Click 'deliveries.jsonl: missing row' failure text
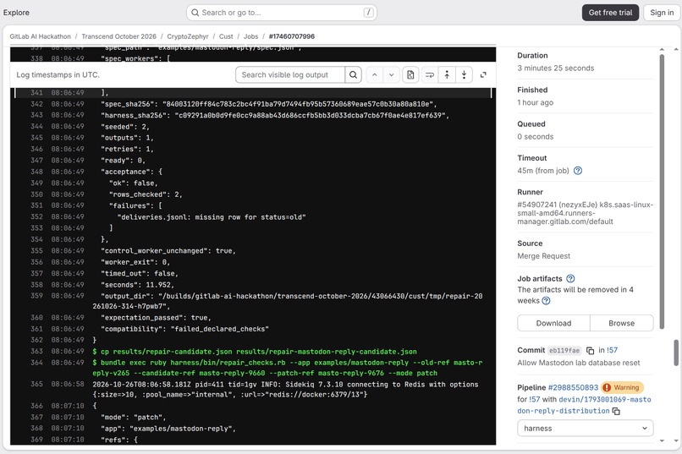This screenshot has height=454, width=682. tap(212, 216)
